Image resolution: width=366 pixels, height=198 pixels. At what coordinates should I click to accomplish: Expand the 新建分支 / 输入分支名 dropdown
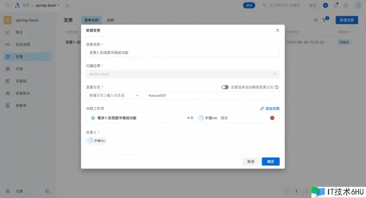pyautogui.click(x=114, y=95)
